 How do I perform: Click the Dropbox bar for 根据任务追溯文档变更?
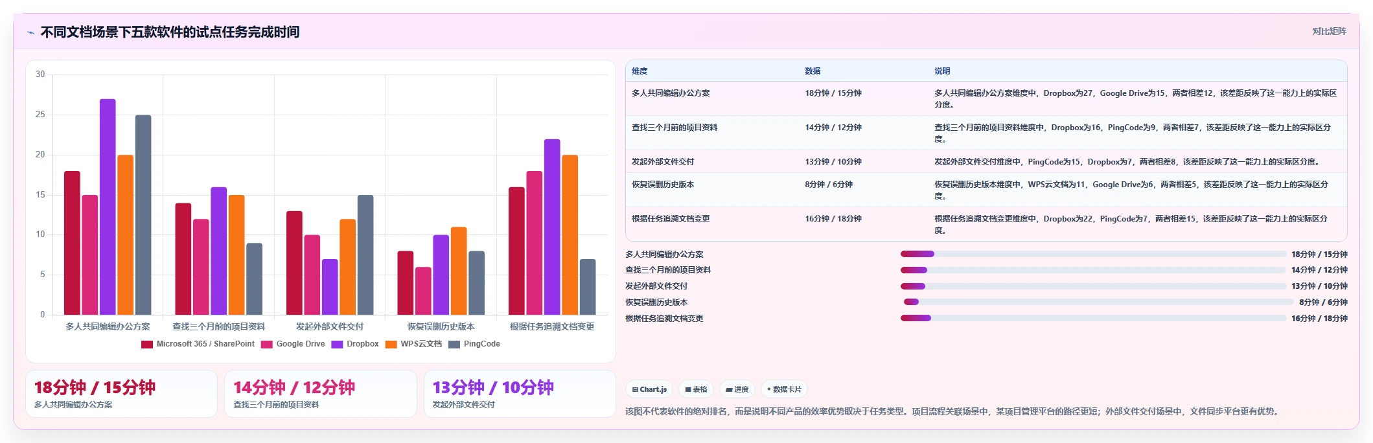point(552,227)
